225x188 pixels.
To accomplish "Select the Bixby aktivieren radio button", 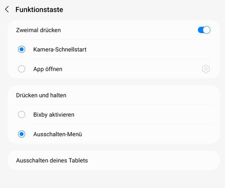I will pos(21,115).
